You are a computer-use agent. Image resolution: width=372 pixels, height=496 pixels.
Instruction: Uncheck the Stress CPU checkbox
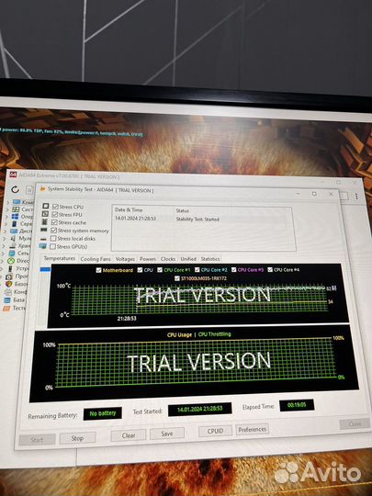point(55,207)
